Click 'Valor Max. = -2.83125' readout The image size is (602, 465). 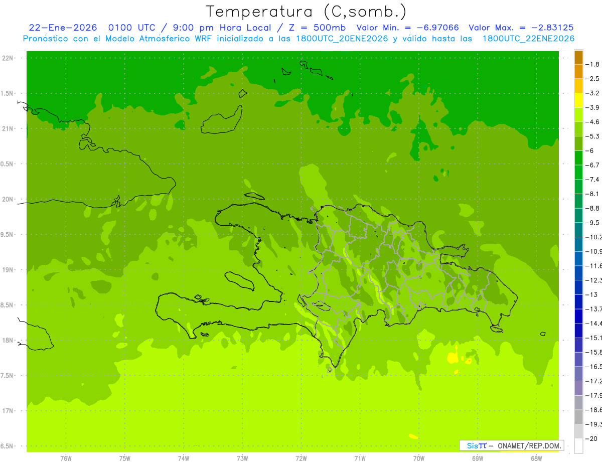(x=521, y=28)
